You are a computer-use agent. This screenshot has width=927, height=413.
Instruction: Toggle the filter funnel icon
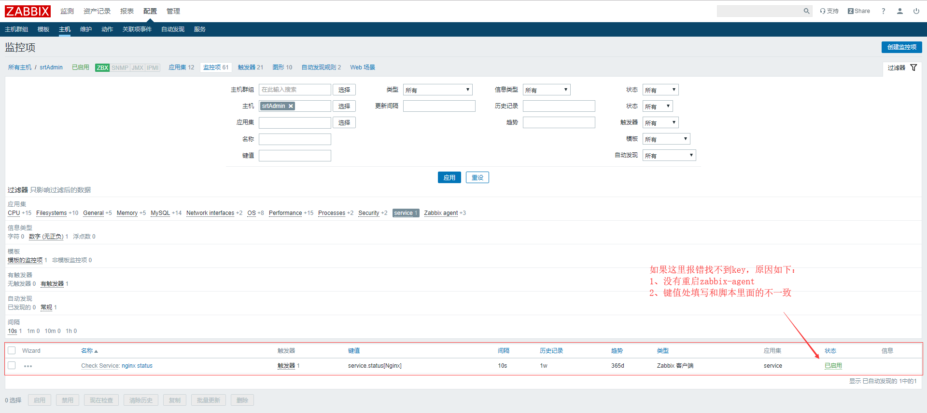(x=913, y=67)
